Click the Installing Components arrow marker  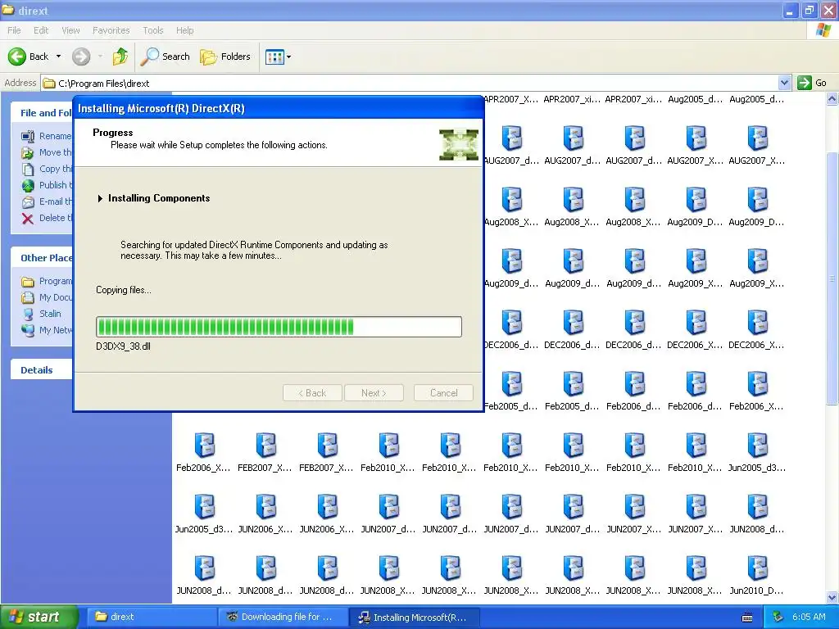(100, 198)
